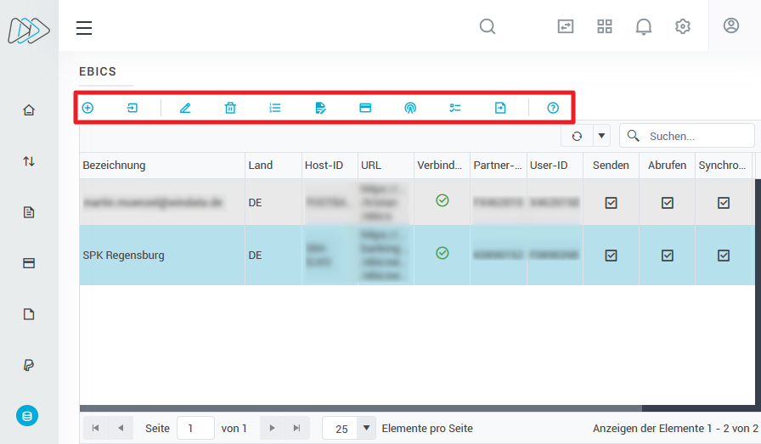The image size is (761, 444).
Task: Toggle Senden checkbox for SPK Regensburg
Action: 611,255
